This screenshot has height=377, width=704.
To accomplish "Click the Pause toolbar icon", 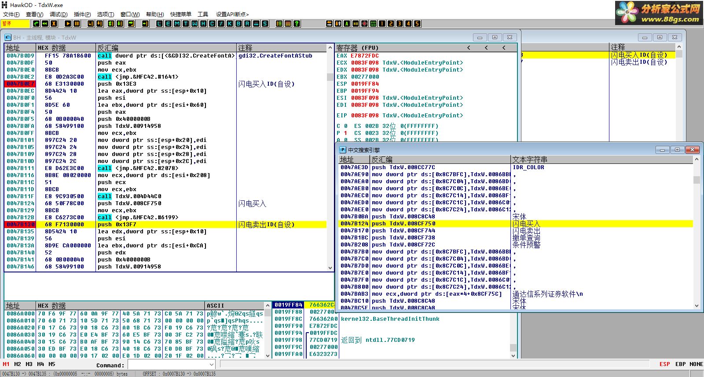I will pos(77,24).
